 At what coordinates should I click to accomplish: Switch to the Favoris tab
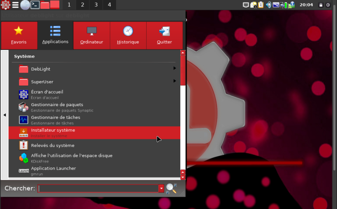(19, 35)
